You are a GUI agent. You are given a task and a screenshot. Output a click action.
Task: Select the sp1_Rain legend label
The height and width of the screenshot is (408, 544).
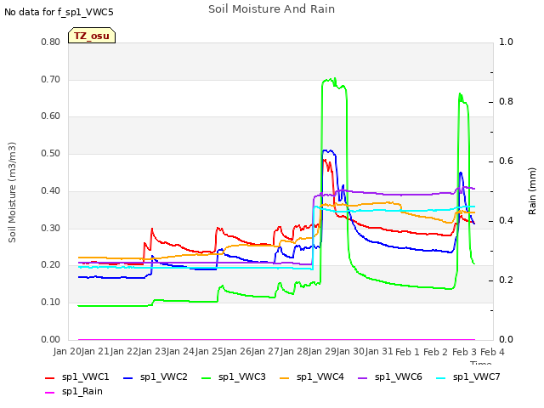pos(82,392)
